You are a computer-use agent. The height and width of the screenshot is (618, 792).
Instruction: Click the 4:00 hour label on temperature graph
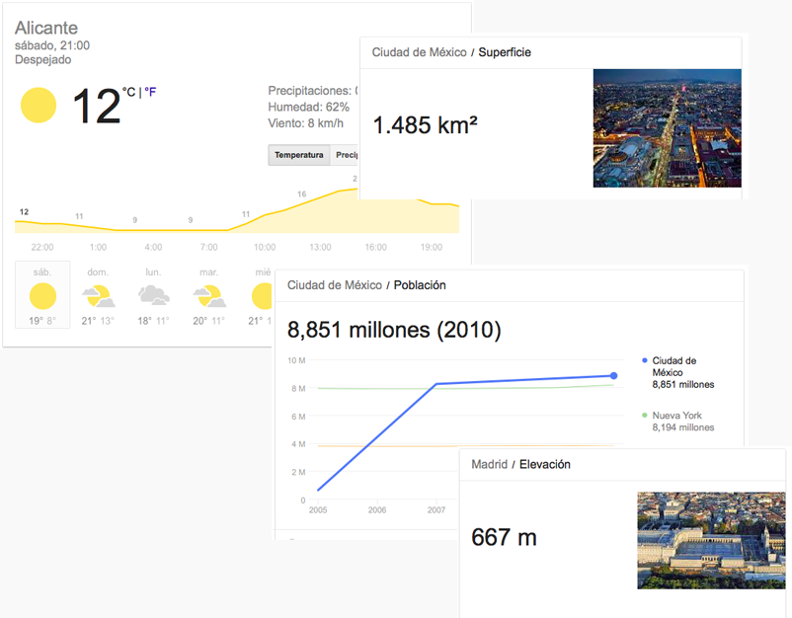click(x=153, y=247)
